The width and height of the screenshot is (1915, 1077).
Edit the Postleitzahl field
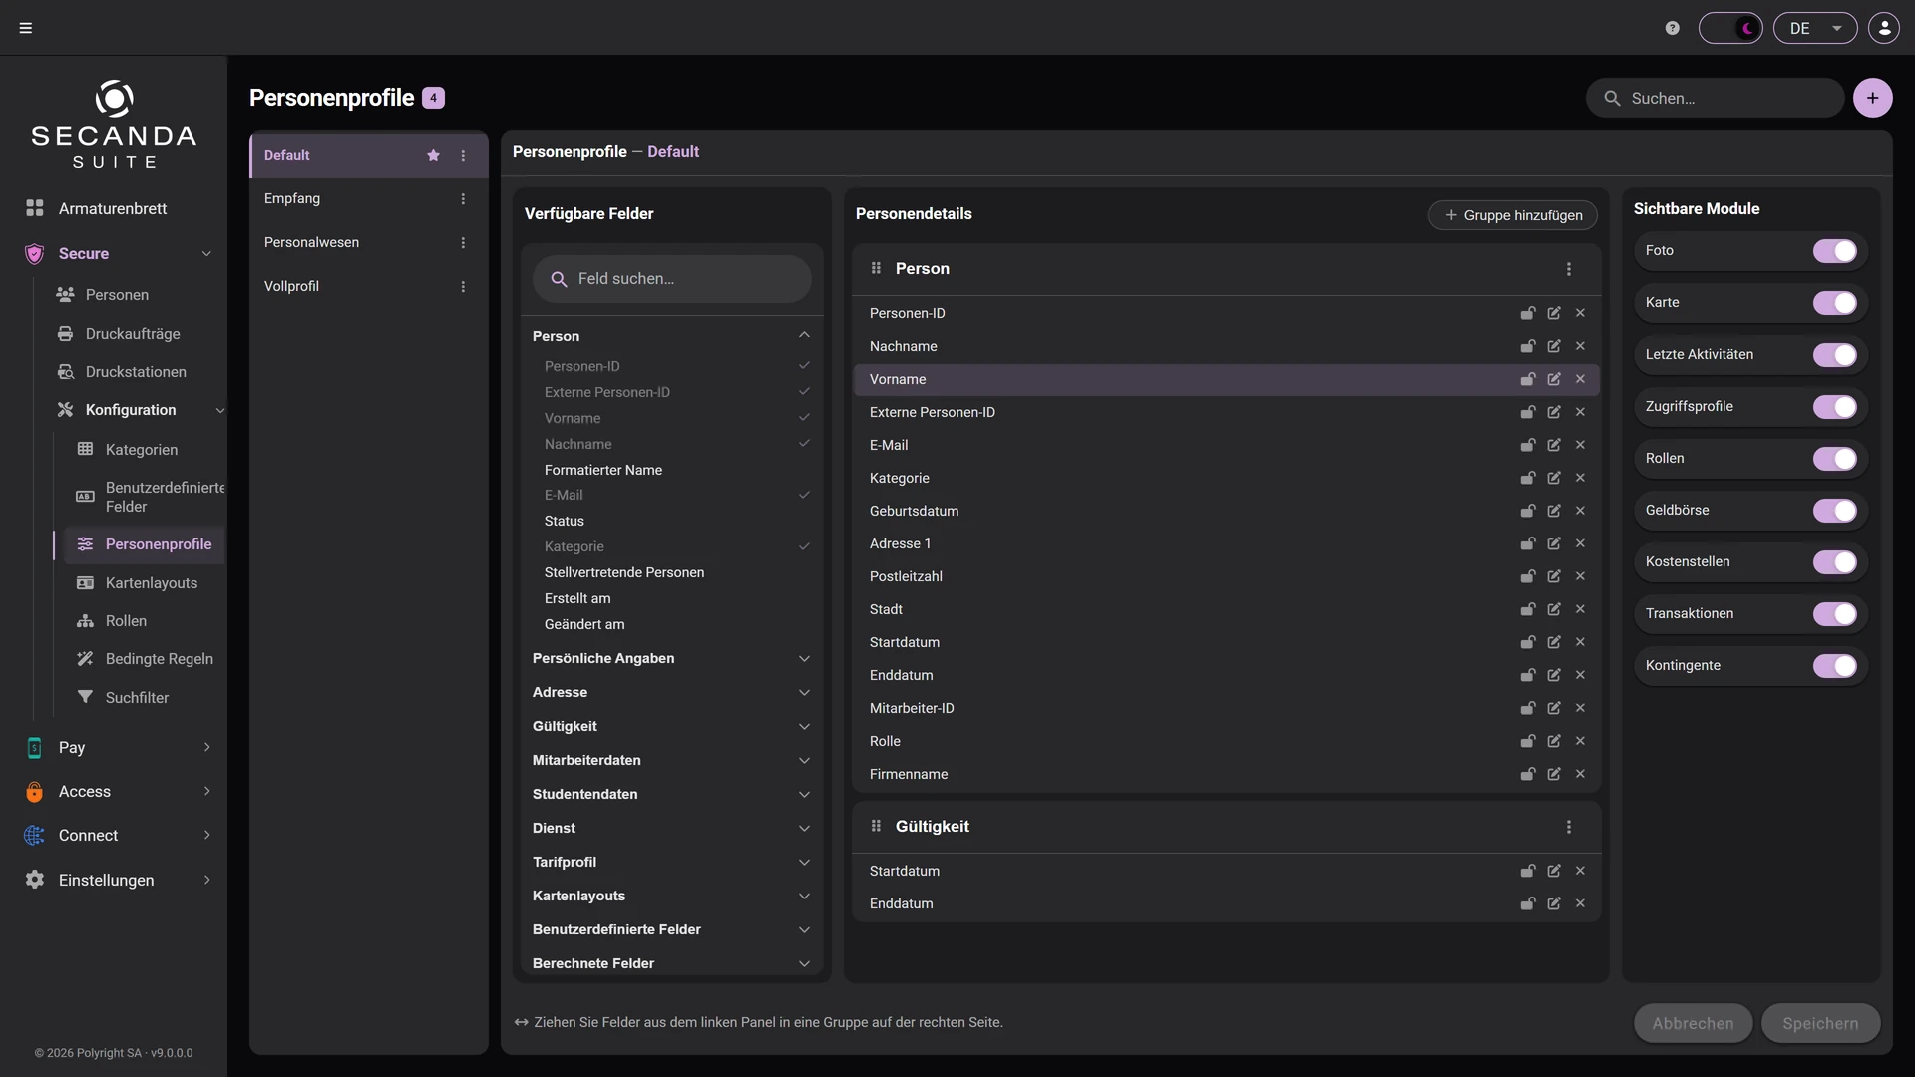1554,576
